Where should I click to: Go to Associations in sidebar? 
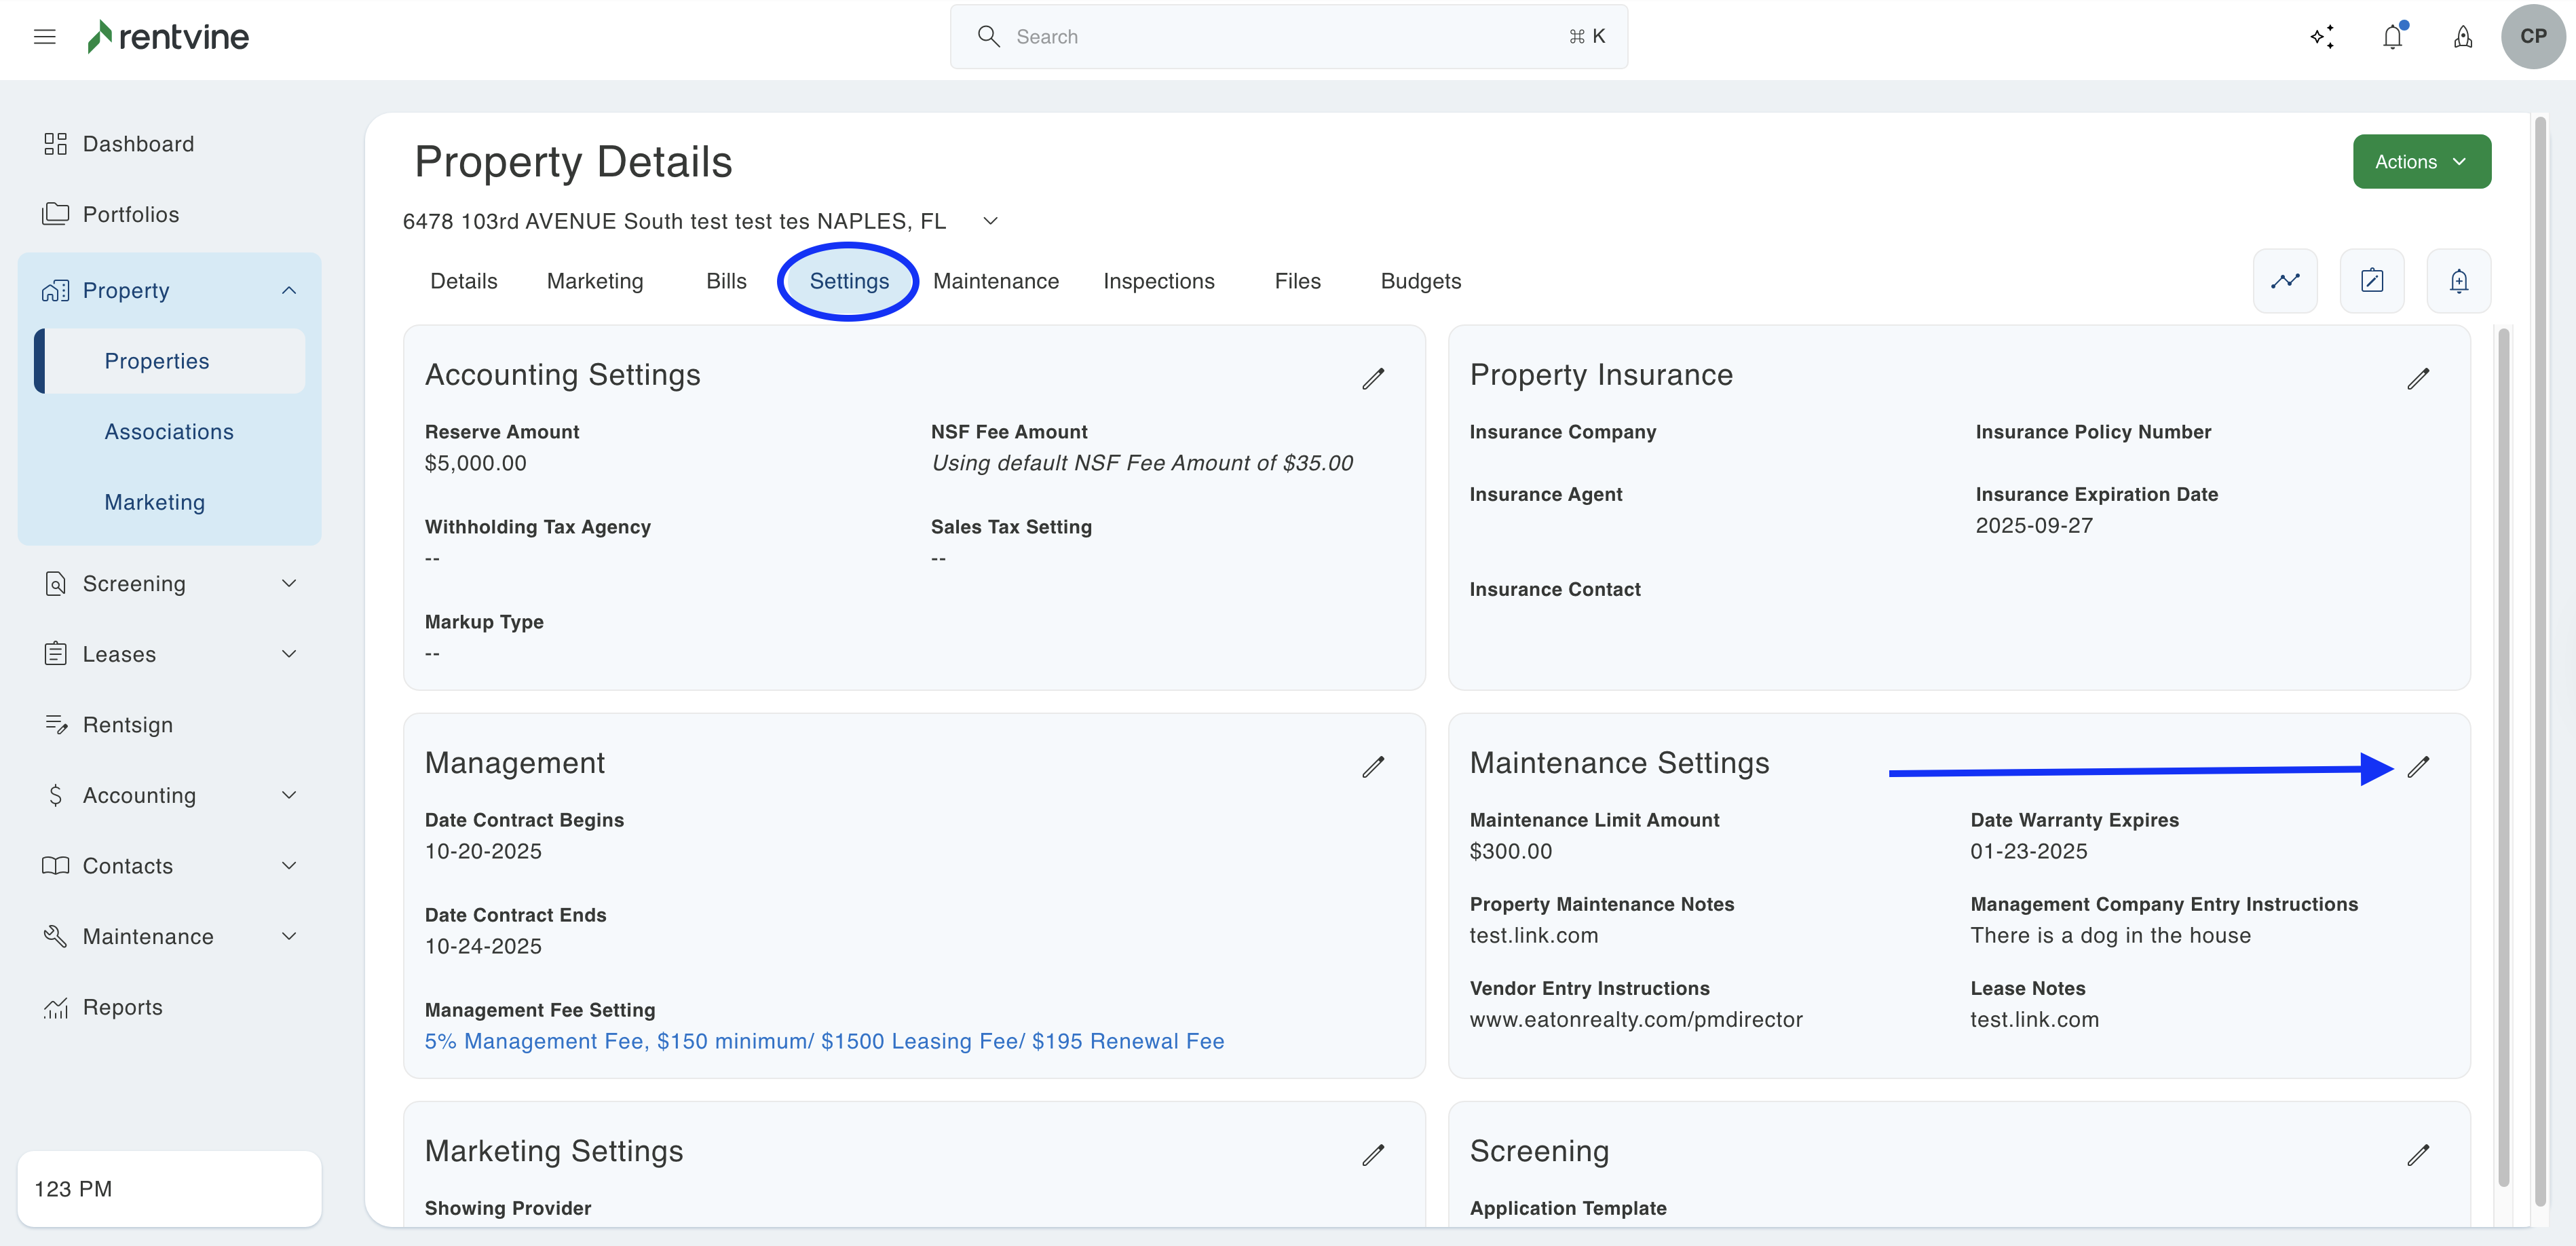coord(169,432)
